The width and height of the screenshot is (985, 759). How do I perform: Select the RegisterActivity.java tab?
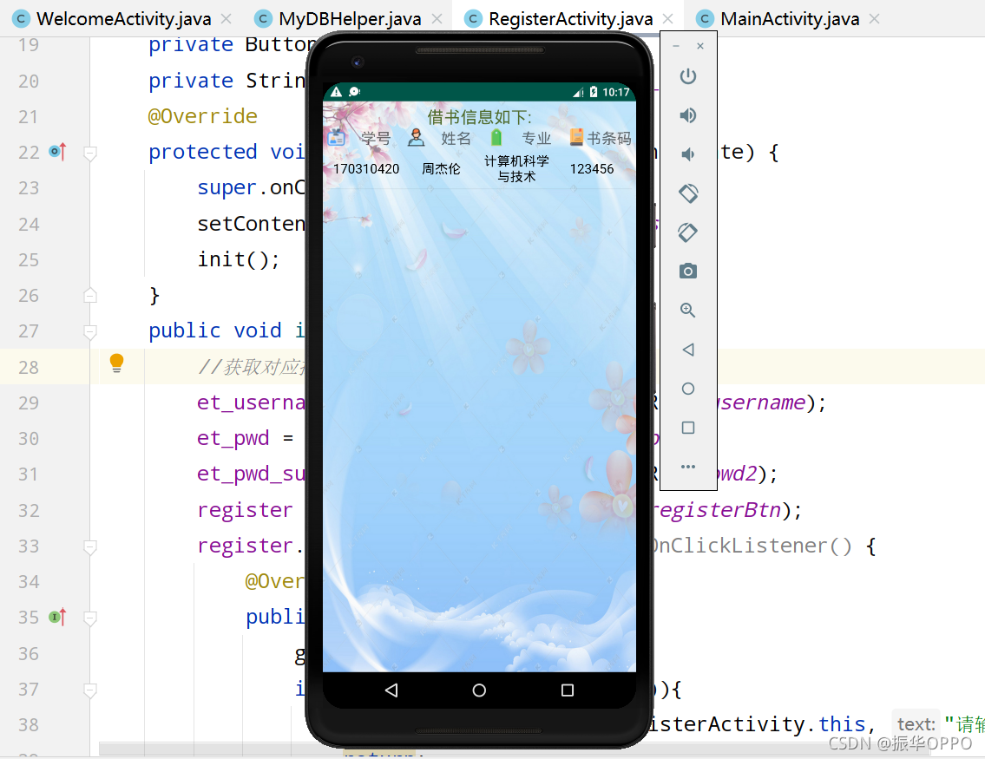pyautogui.click(x=570, y=19)
